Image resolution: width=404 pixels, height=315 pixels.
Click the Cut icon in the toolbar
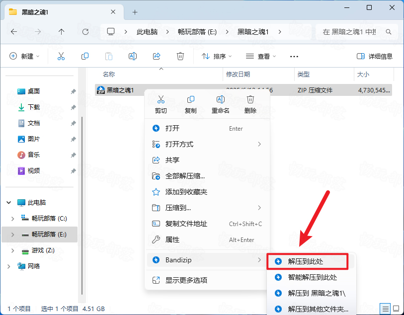pyautogui.click(x=61, y=56)
